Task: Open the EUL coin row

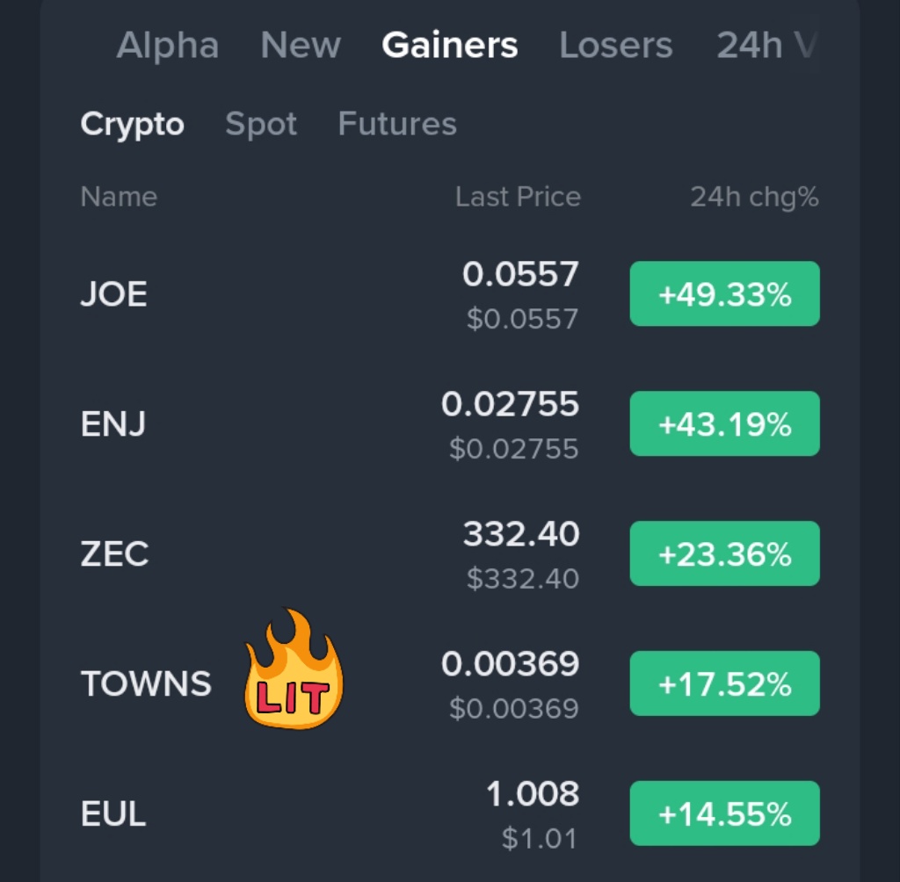Action: [113, 814]
